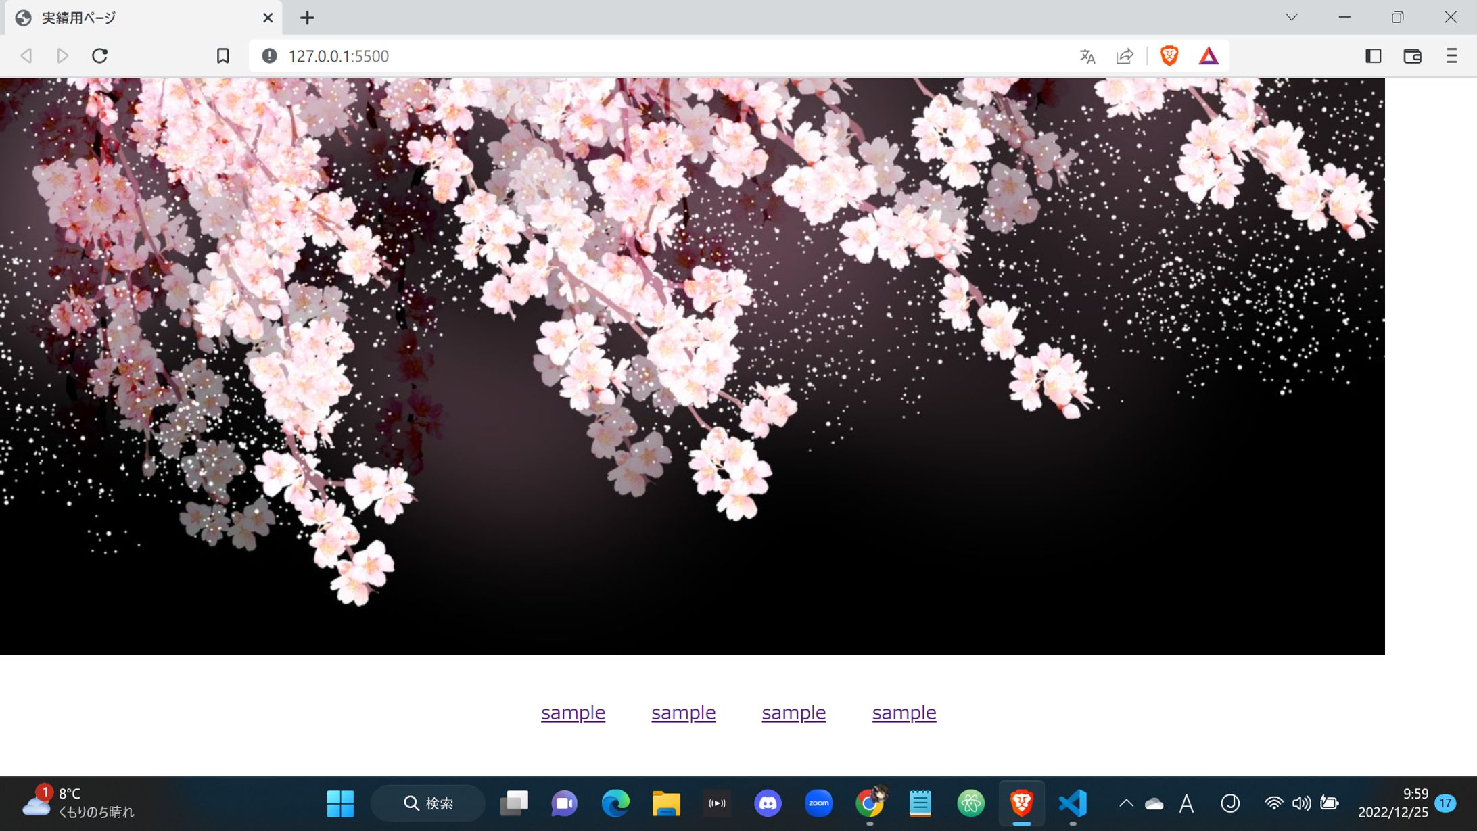1477x831 pixels.
Task: Open the second sample link
Action: (683, 713)
